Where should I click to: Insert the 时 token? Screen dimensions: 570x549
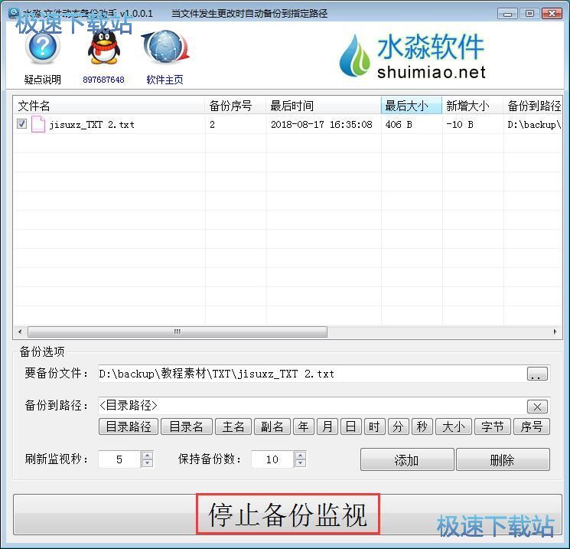[374, 426]
